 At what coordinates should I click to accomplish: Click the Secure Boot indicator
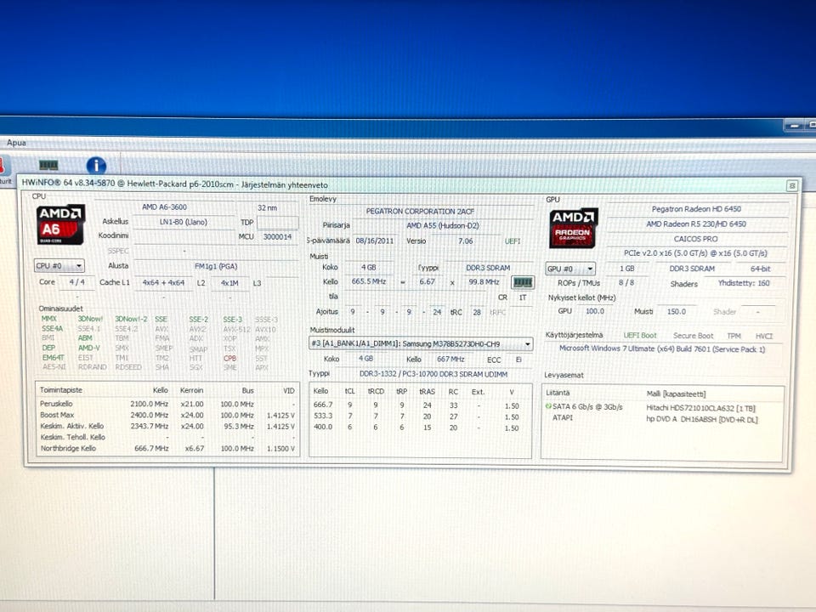(x=694, y=337)
